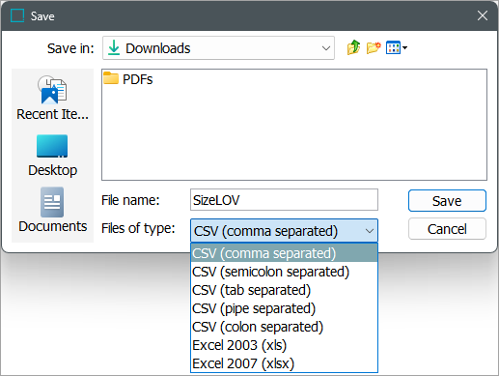499x376 pixels.
Task: Click the Cancel button
Action: 447,229
